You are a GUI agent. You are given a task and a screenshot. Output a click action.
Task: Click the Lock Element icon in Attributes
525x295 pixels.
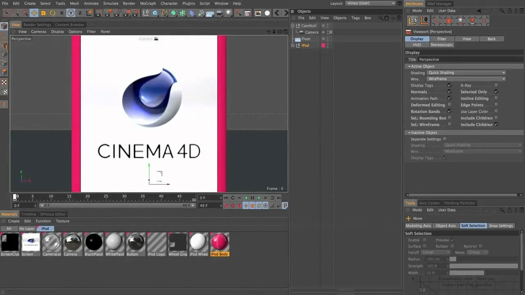click(510, 11)
